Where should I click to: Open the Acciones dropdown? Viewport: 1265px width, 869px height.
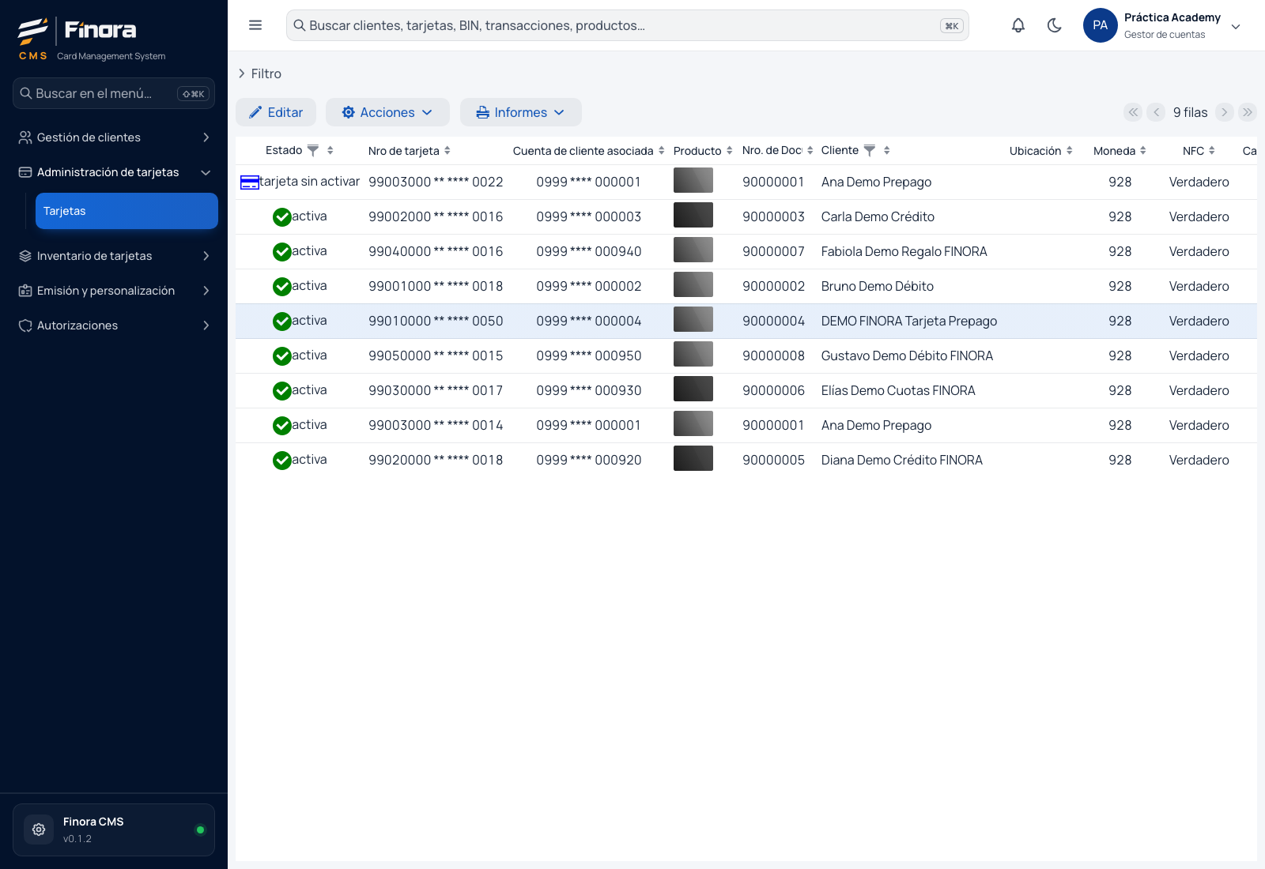[387, 112]
